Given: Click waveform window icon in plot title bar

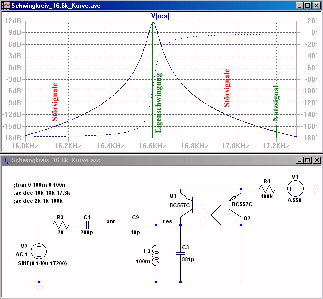Looking at the screenshot, I should 6,6.
